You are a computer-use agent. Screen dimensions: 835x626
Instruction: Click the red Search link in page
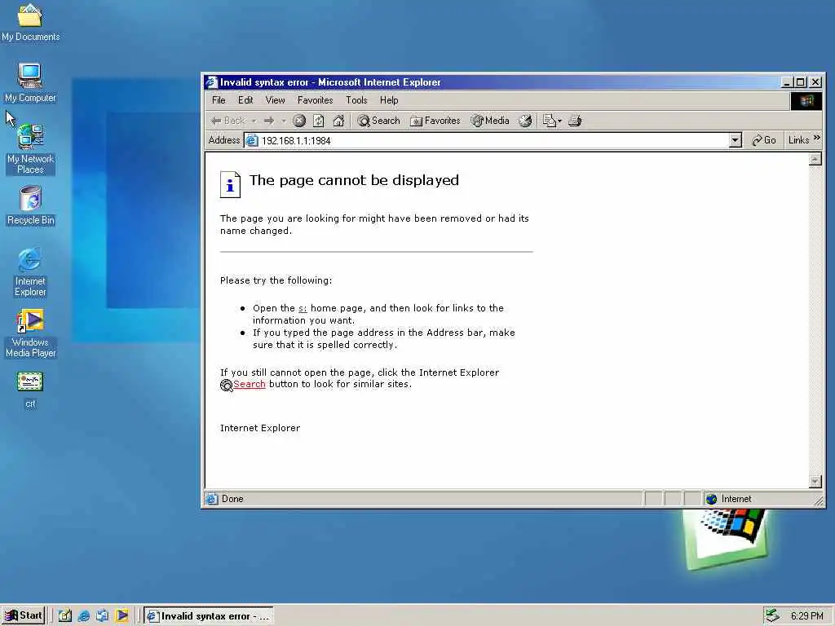point(250,385)
